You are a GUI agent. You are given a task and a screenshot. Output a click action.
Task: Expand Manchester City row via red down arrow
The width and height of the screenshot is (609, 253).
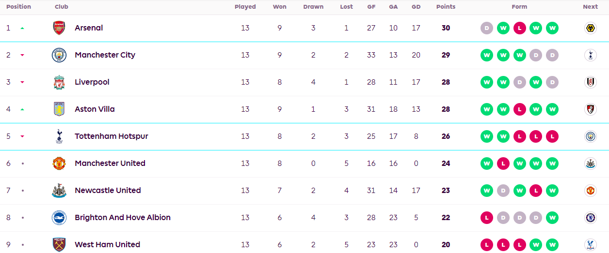click(22, 55)
